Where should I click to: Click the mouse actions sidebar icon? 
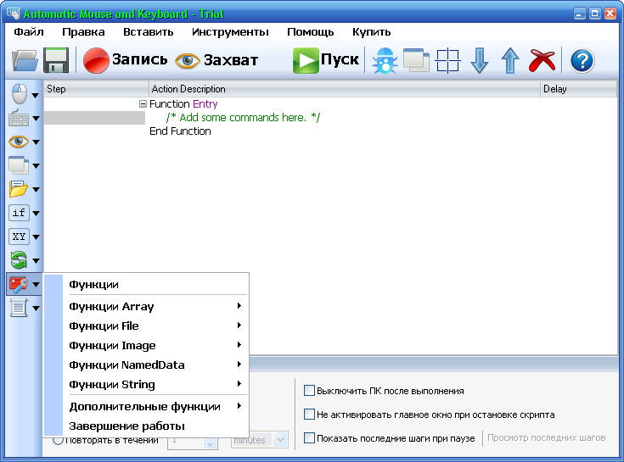click(x=19, y=94)
